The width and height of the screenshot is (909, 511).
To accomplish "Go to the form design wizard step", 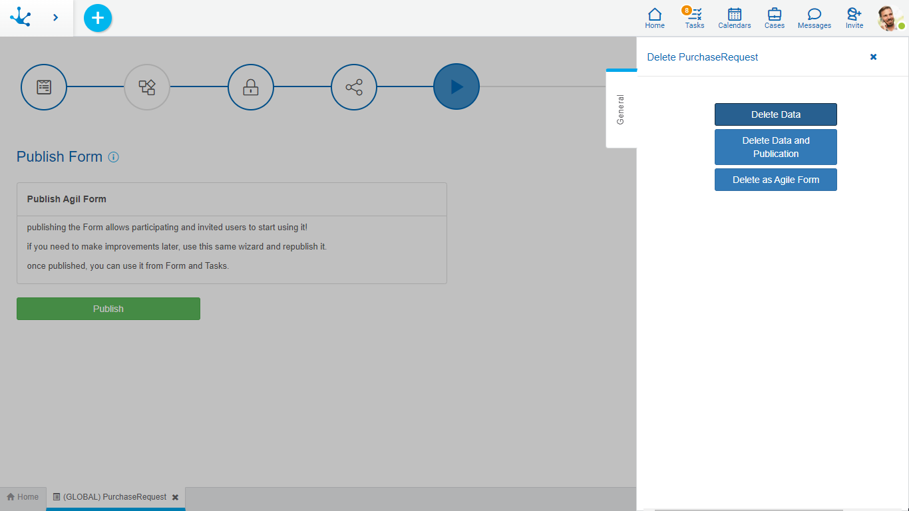I will click(x=44, y=86).
